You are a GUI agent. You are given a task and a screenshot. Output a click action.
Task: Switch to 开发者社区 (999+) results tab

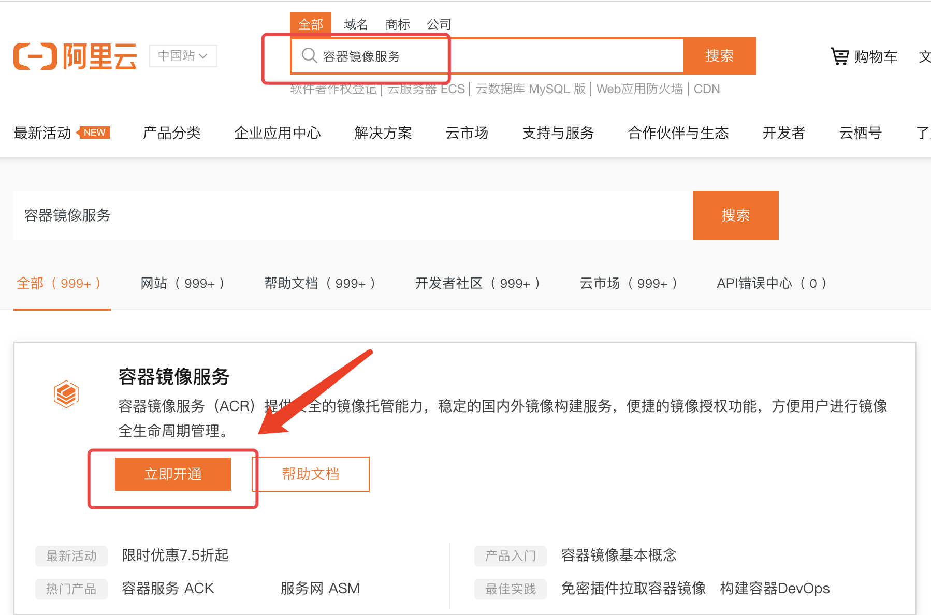click(x=478, y=283)
